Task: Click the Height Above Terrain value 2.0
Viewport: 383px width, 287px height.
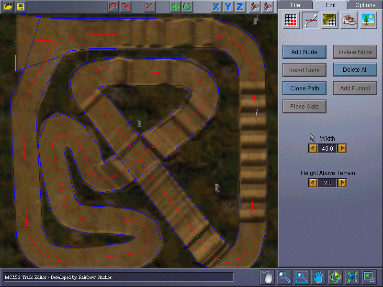Action: pos(327,183)
